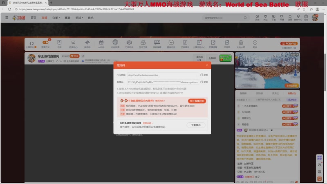The height and width of the screenshot is (184, 327).
Task: Click the Douyu logo
Action: [x=19, y=18]
